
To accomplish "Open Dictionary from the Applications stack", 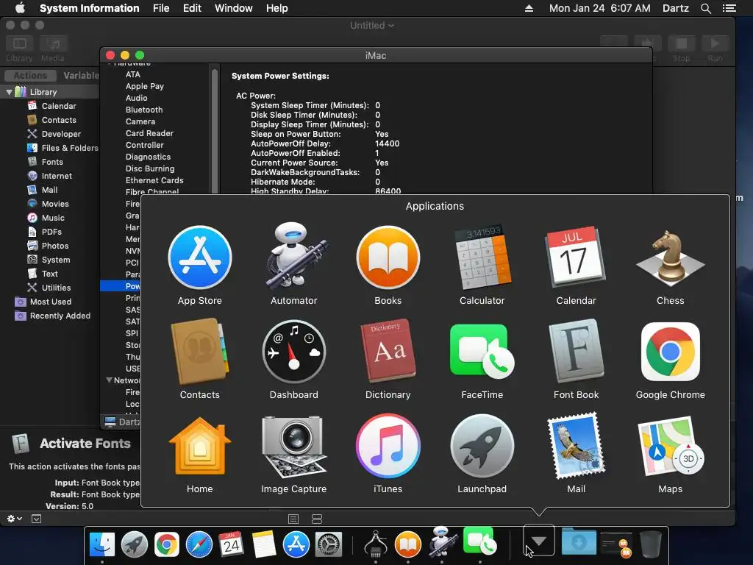I will click(x=388, y=351).
